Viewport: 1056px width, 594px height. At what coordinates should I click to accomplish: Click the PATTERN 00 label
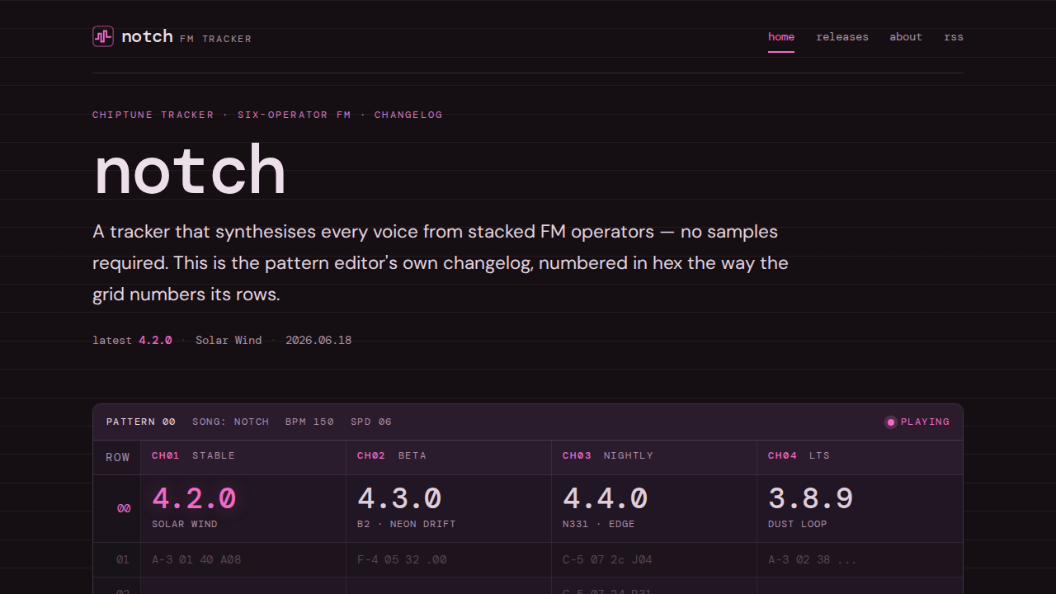click(141, 422)
